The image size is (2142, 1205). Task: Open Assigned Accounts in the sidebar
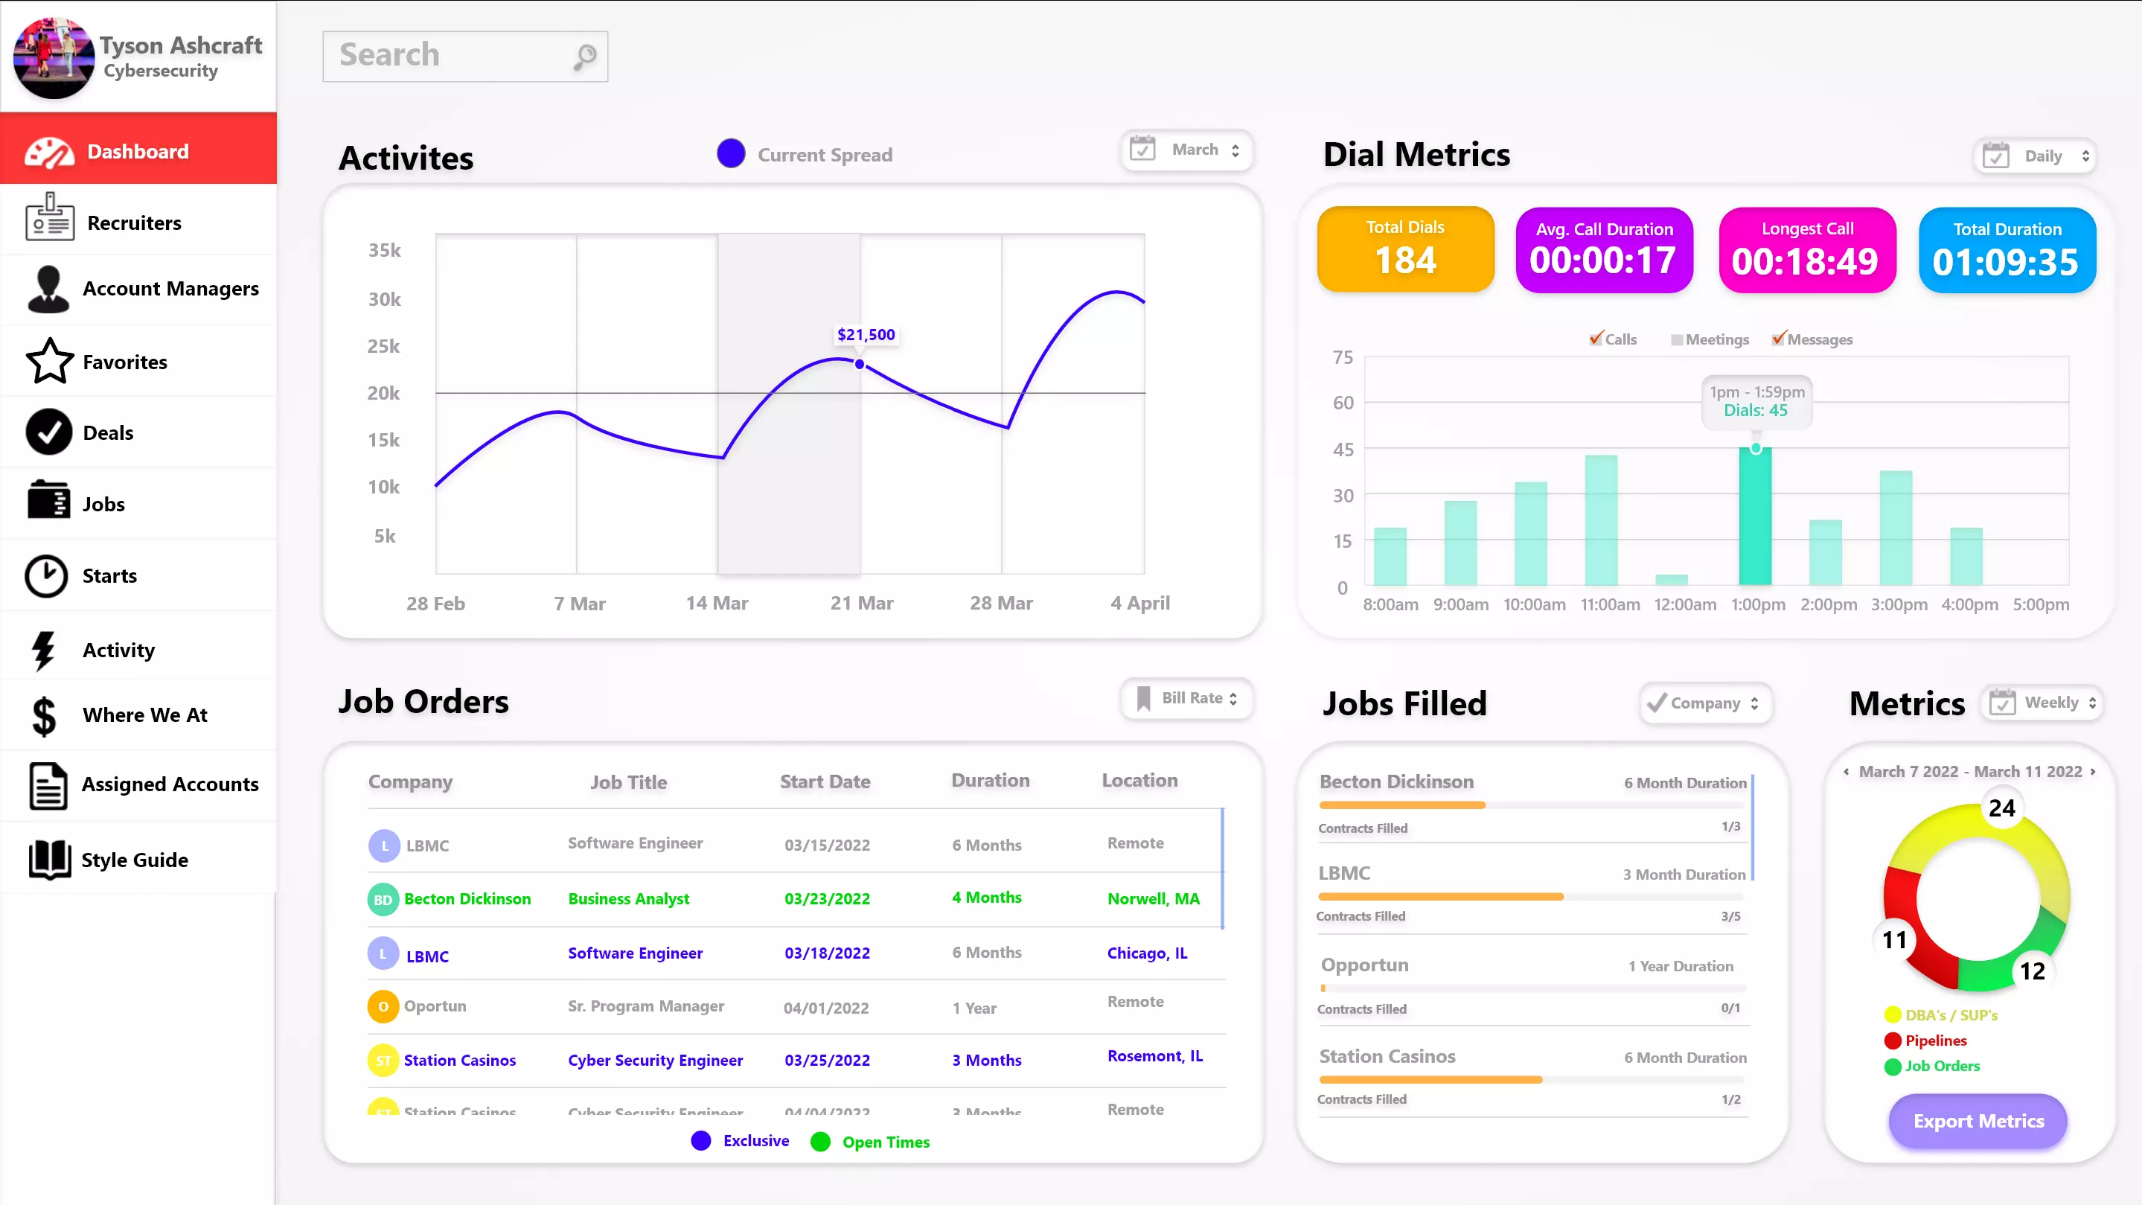coord(170,784)
